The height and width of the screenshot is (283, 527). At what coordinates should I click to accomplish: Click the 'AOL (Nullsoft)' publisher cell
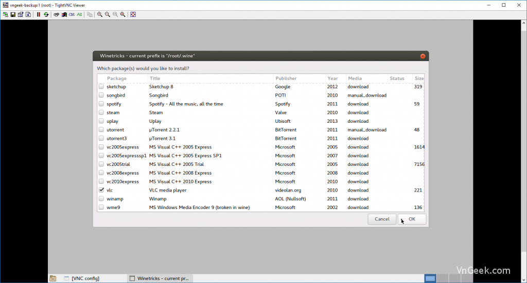tap(290, 199)
